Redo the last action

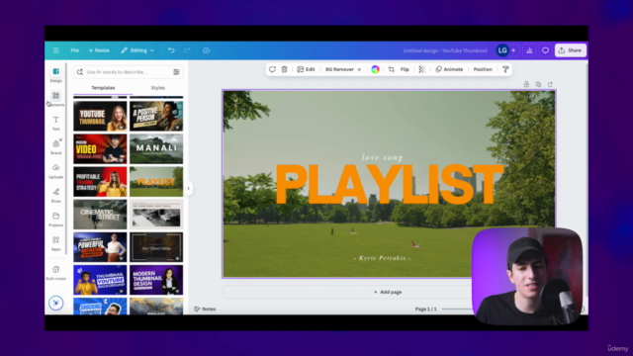pyautogui.click(x=187, y=50)
